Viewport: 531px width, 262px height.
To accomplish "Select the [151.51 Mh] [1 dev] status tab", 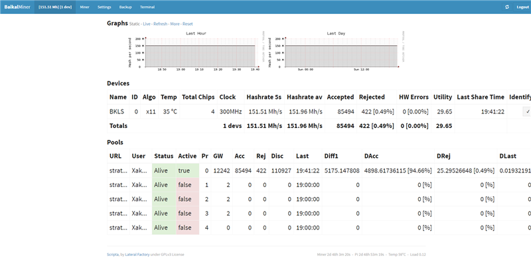I will tap(55, 7).
